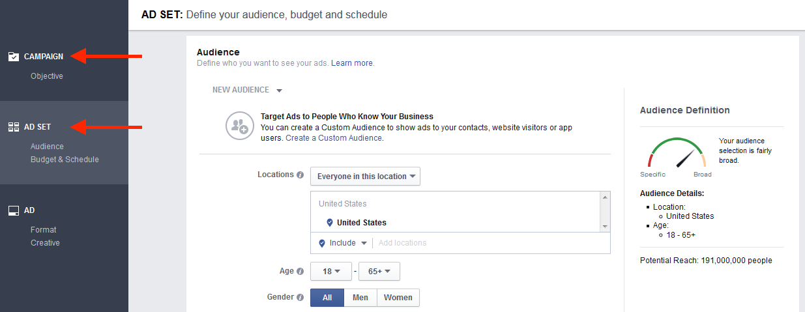Open the New Audience dropdown
Image resolution: width=805 pixels, height=312 pixels.
[247, 90]
